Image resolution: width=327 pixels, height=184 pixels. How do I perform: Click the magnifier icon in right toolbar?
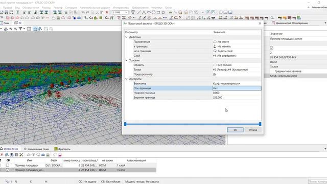click(x=272, y=18)
